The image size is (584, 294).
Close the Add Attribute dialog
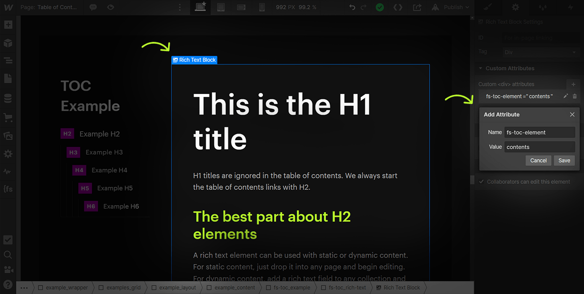click(x=572, y=114)
